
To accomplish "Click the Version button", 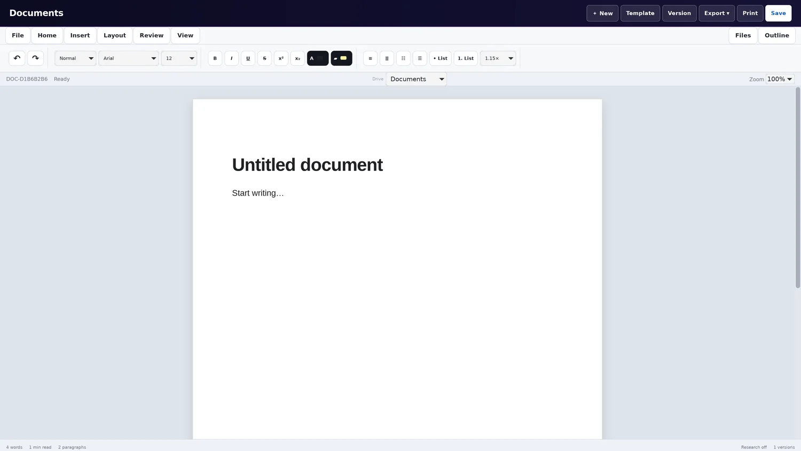I will point(679,13).
